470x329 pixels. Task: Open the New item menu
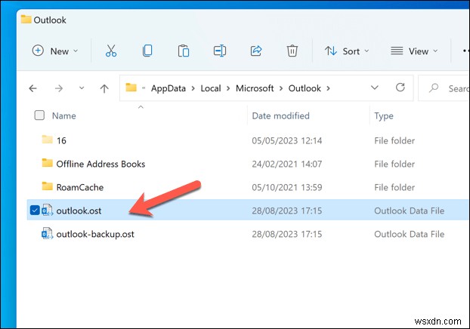(x=55, y=51)
